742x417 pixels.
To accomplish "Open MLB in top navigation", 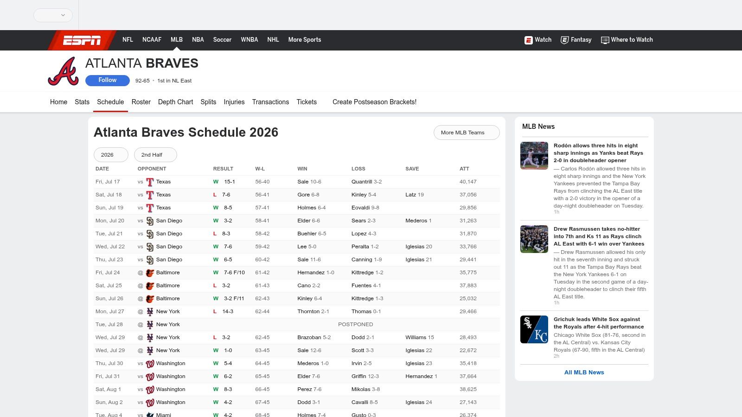I will pos(177,40).
